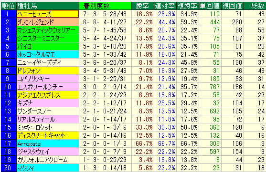Click 複回値 186 in row 10
The height and width of the screenshot is (172, 266).
[x=237, y=87]
